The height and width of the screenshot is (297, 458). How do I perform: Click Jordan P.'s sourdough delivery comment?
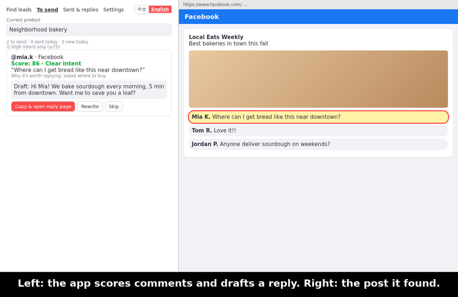pyautogui.click(x=318, y=144)
